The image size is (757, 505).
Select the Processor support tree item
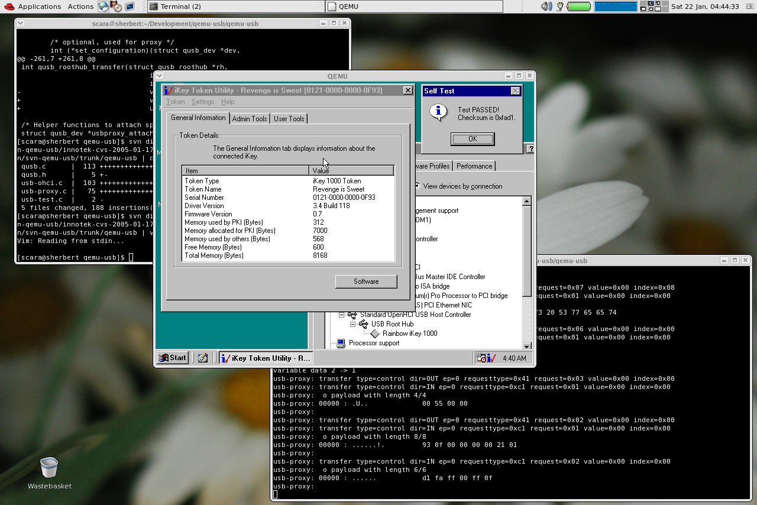pos(374,343)
